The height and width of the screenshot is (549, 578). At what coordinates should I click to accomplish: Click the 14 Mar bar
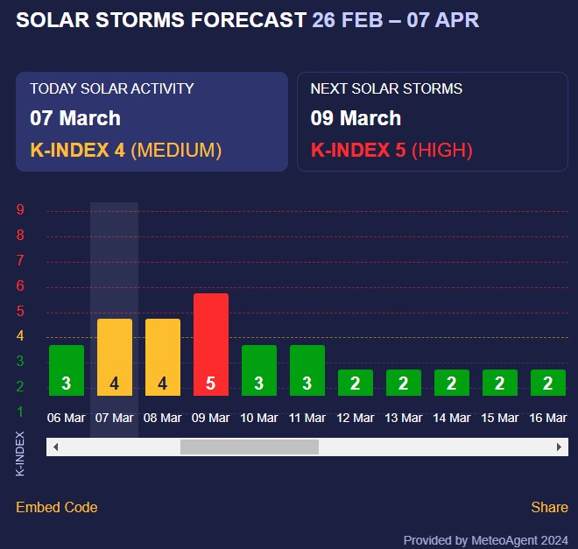pyautogui.click(x=452, y=383)
